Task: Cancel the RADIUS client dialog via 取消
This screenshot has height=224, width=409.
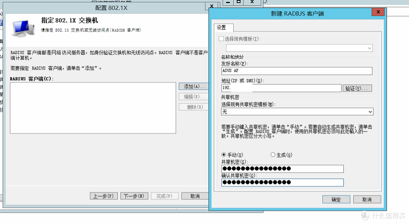Action: (x=367, y=199)
